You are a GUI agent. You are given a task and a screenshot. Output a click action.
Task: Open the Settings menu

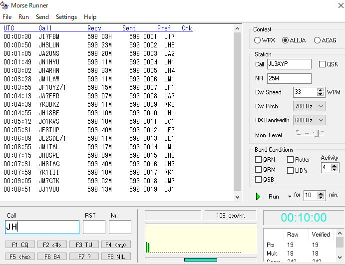pos(66,17)
